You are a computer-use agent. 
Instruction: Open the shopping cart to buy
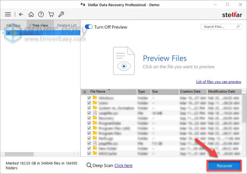tap(51, 14)
